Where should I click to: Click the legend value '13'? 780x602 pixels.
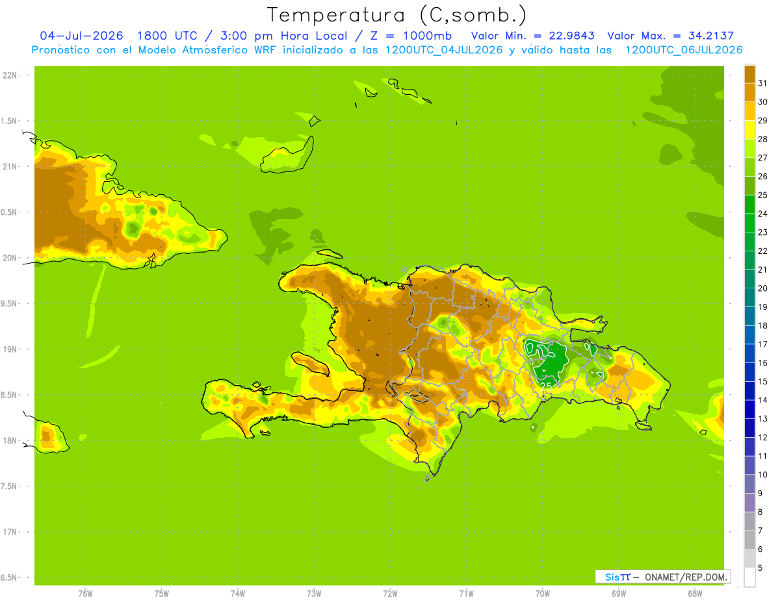pos(763,419)
